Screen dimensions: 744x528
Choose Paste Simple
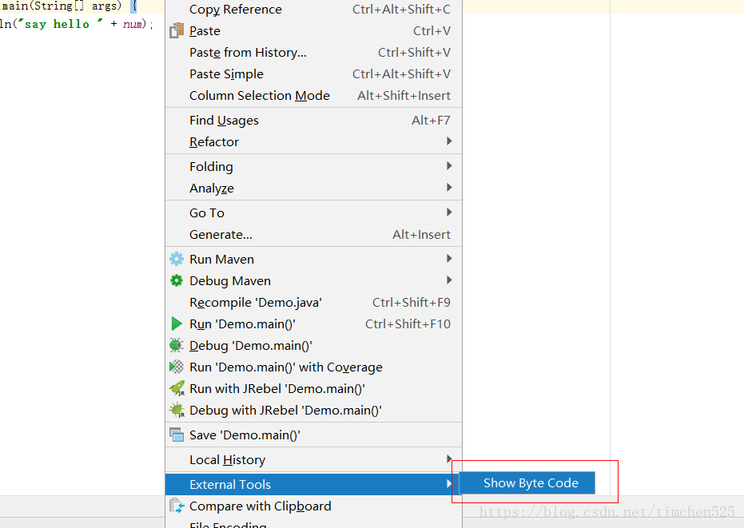(313, 74)
